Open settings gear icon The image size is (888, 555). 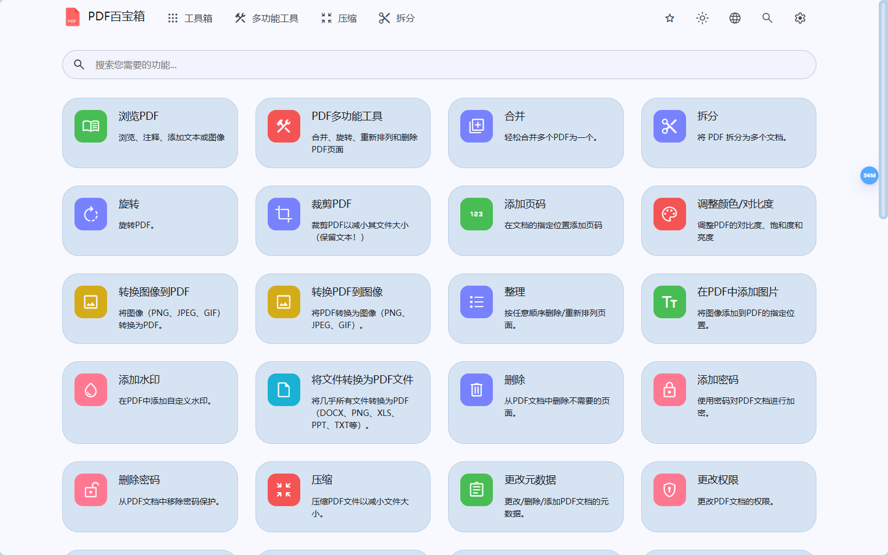tap(800, 18)
